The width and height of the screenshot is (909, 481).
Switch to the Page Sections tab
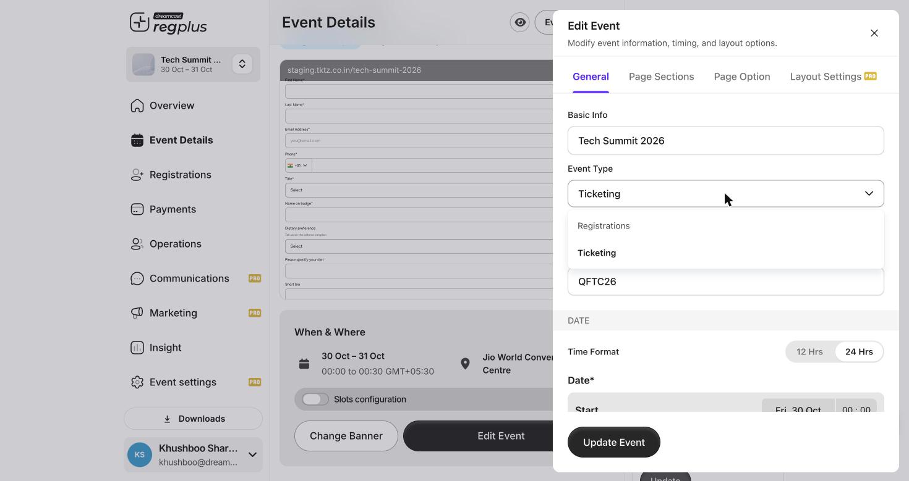point(661,77)
